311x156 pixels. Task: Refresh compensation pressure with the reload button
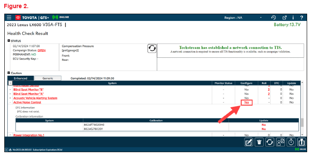click(x=152, y=48)
